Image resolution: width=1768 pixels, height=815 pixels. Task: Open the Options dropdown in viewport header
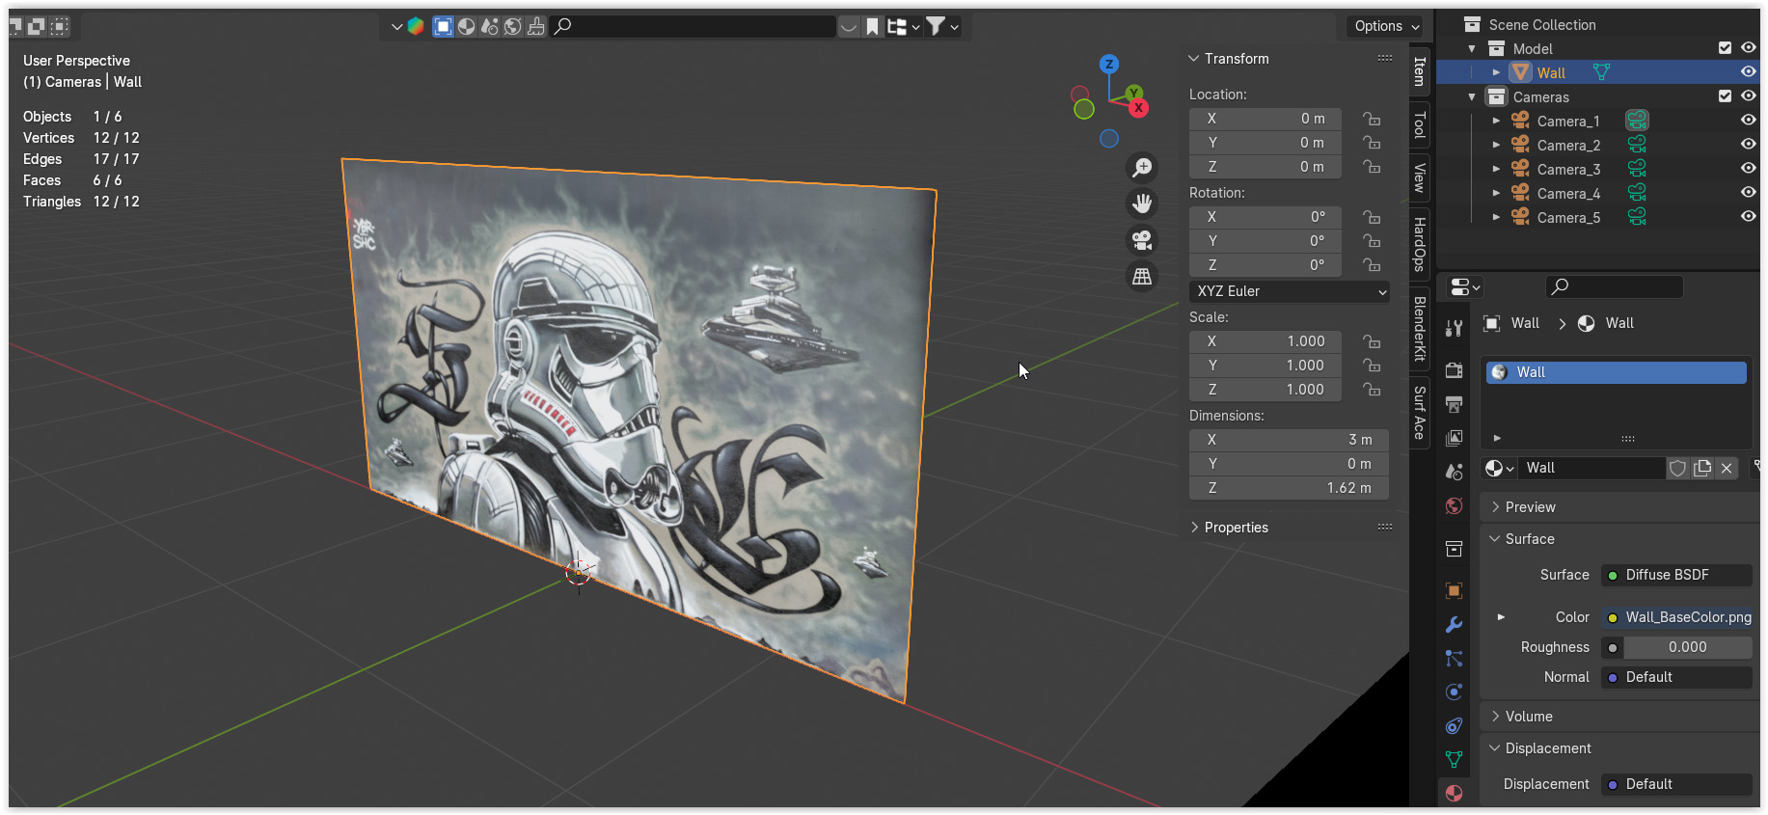1386,26
